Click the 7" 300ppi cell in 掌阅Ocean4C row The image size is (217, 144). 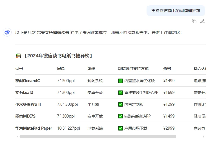(66, 81)
